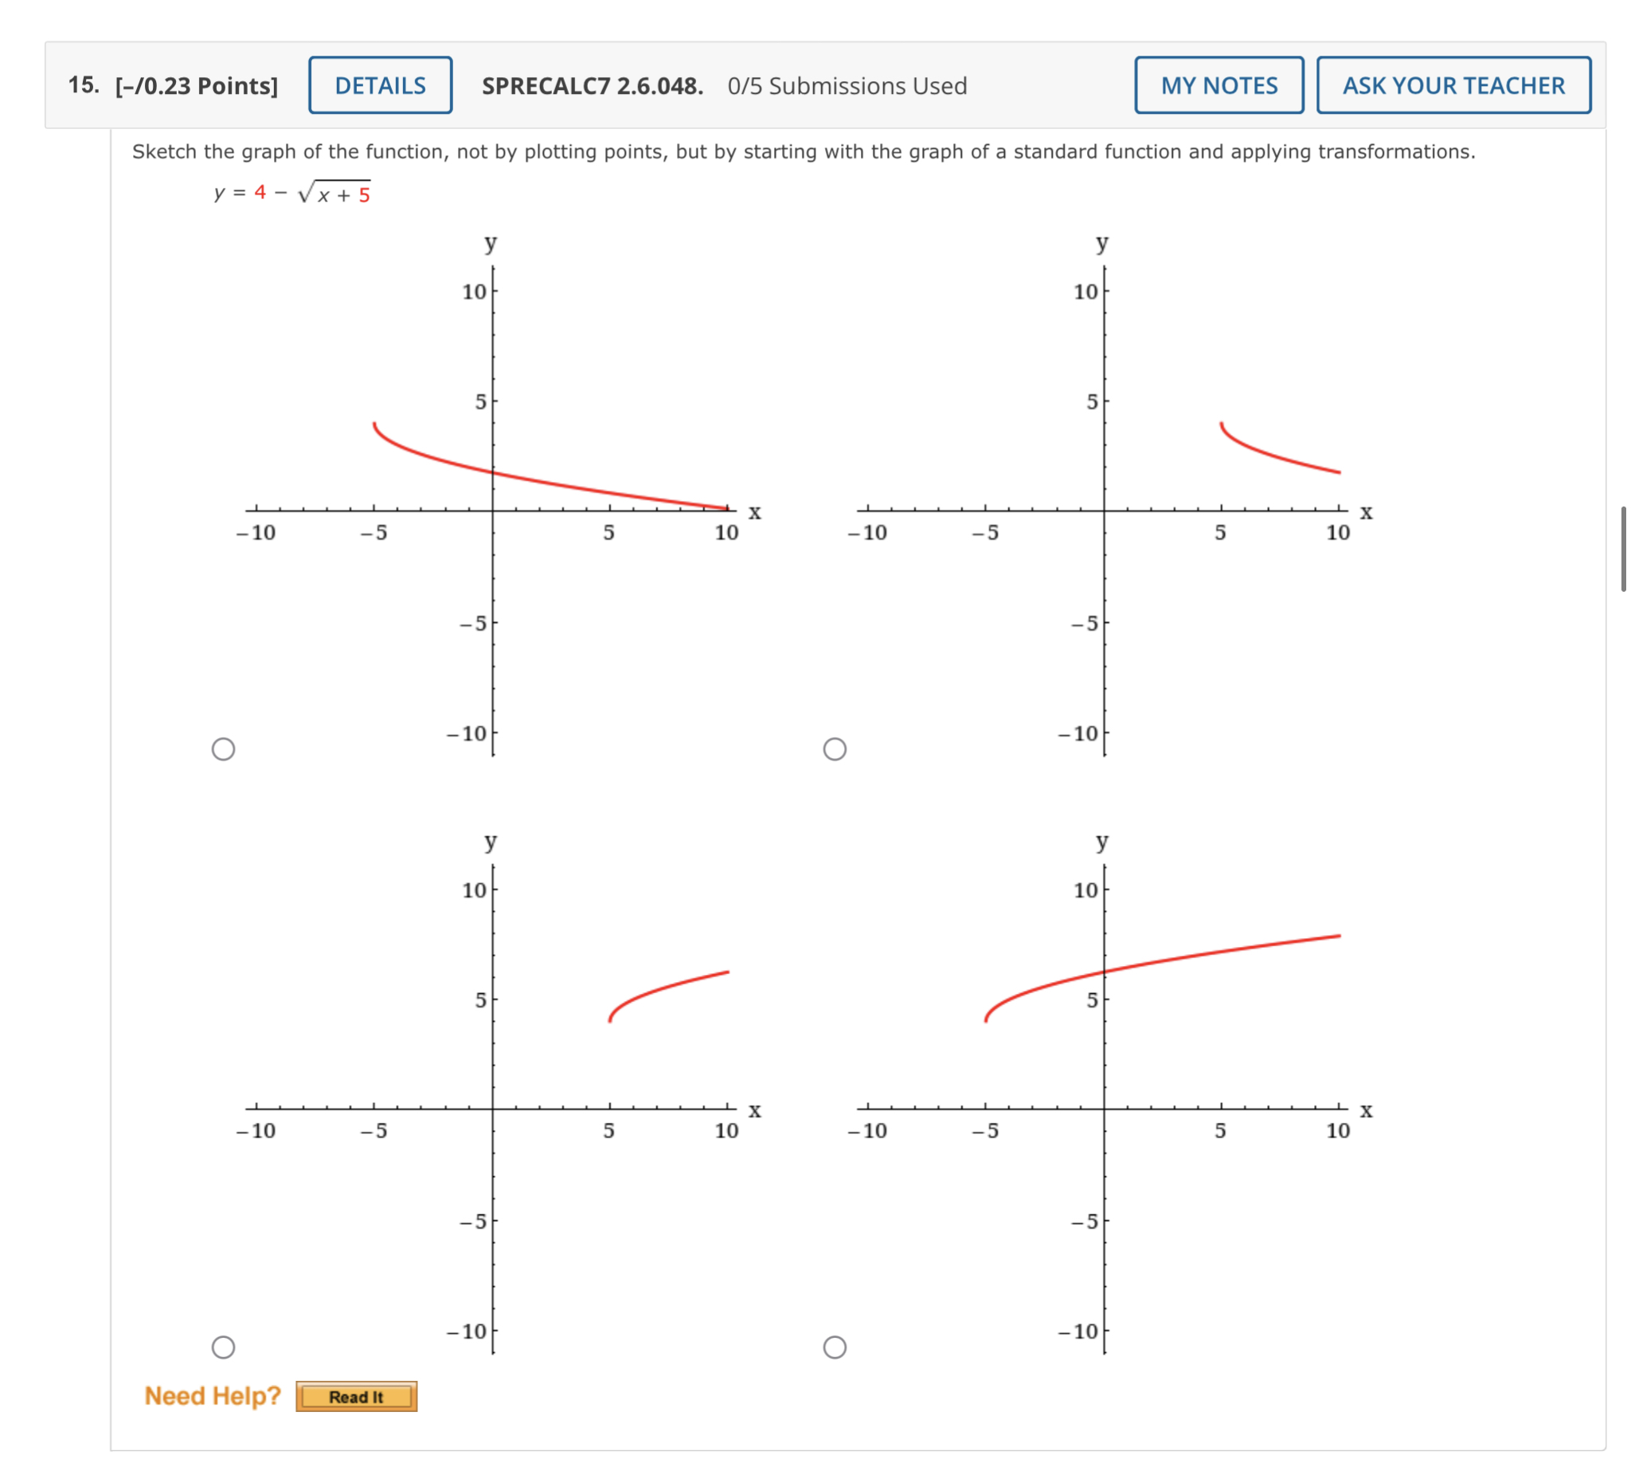
Task: Select the top-left graph answer radio button
Action: pyautogui.click(x=225, y=749)
